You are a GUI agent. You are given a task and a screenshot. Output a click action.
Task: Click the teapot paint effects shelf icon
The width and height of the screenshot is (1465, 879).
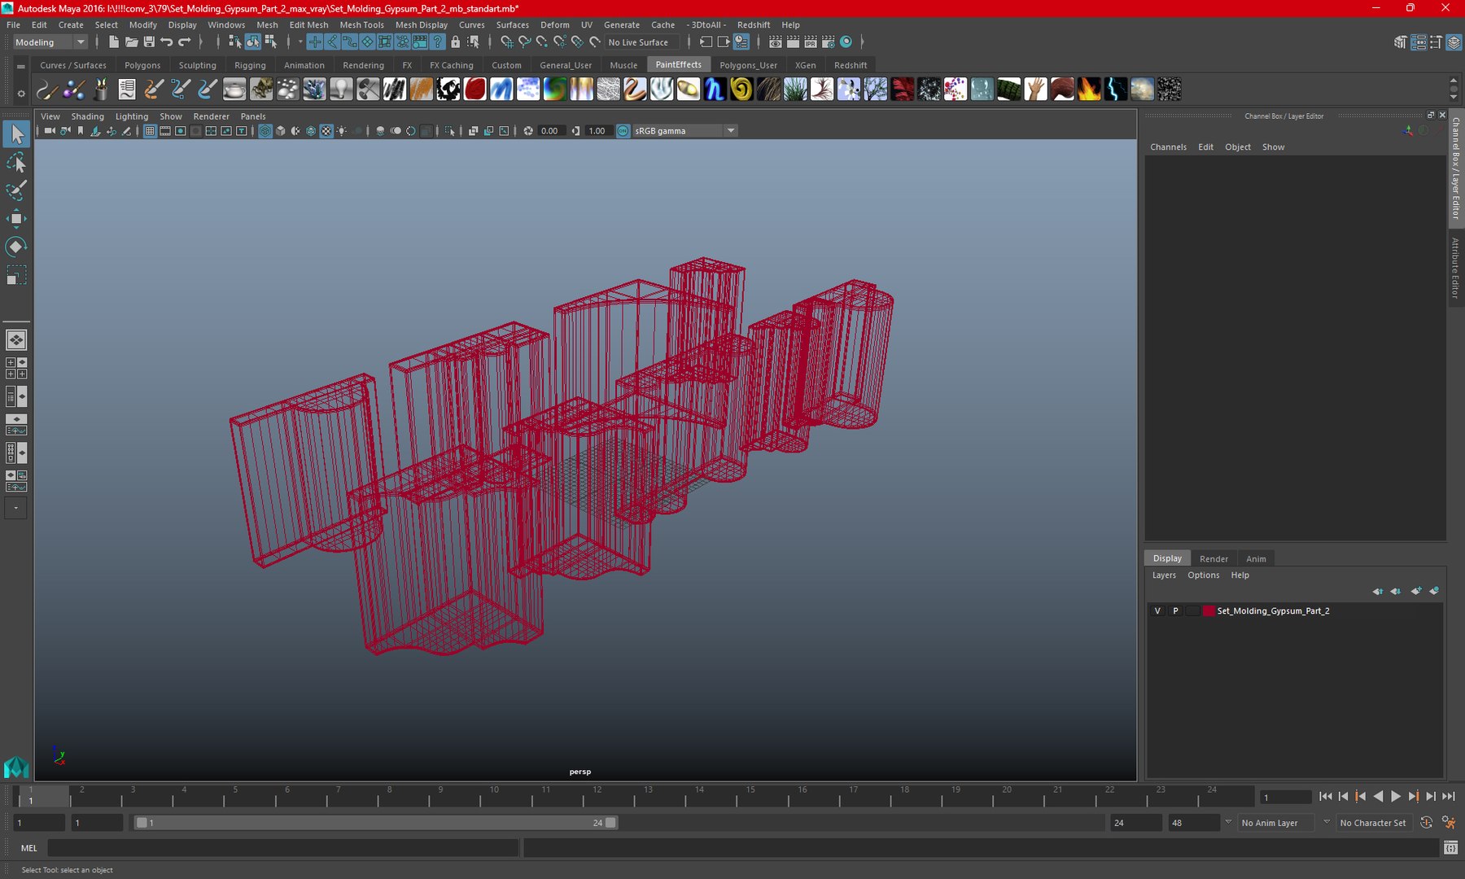tap(234, 89)
